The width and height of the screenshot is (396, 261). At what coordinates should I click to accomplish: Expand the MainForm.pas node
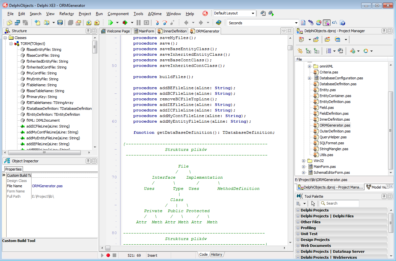[x=303, y=167]
